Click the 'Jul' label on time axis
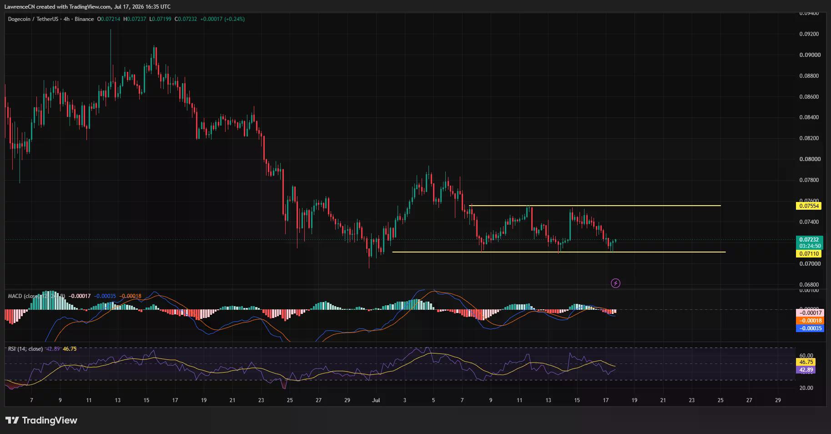Viewport: 831px width, 434px height. click(376, 400)
